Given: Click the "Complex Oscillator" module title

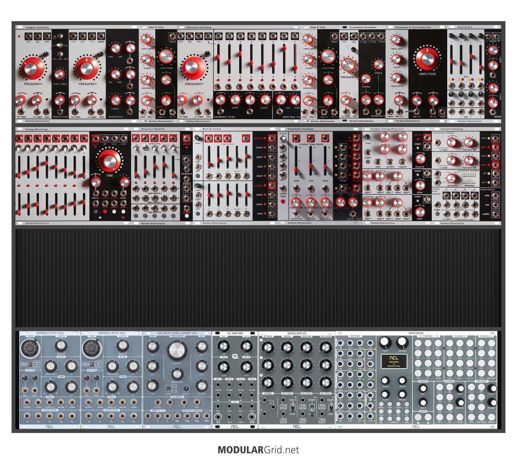Looking at the screenshot, I should coord(37,27).
